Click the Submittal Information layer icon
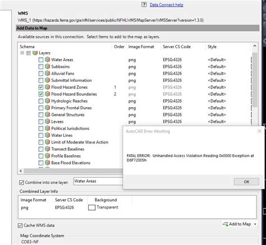Viewport: 266px width, 245px height. click(48, 80)
